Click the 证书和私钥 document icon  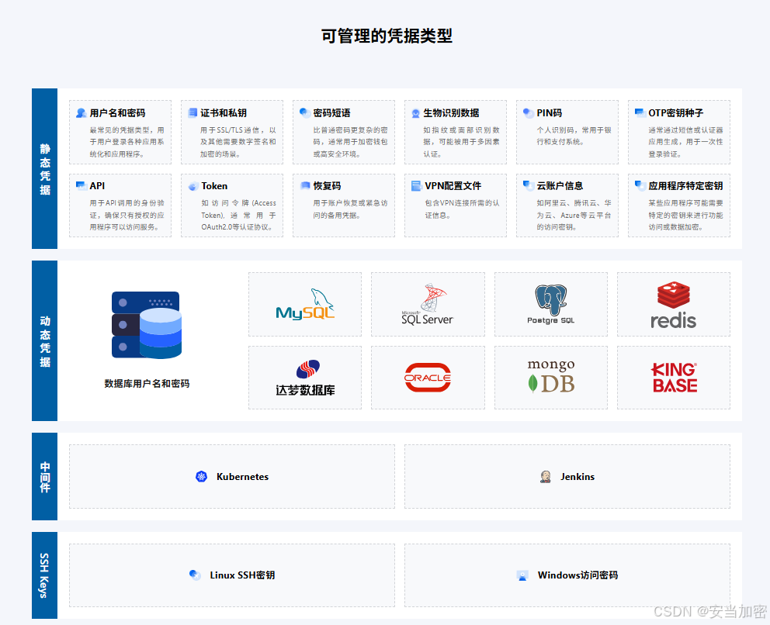tap(193, 113)
